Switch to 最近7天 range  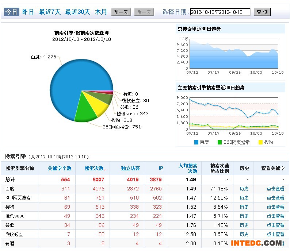pyautogui.click(x=50, y=12)
